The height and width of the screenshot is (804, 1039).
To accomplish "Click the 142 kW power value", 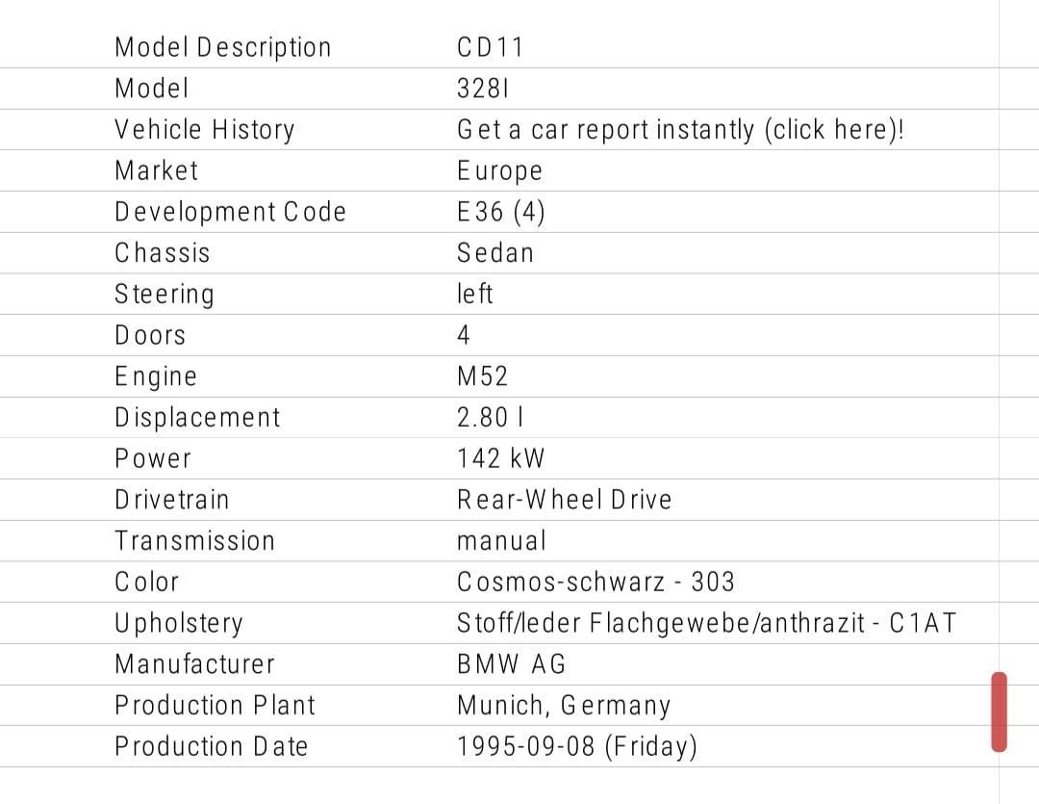I will point(500,459).
